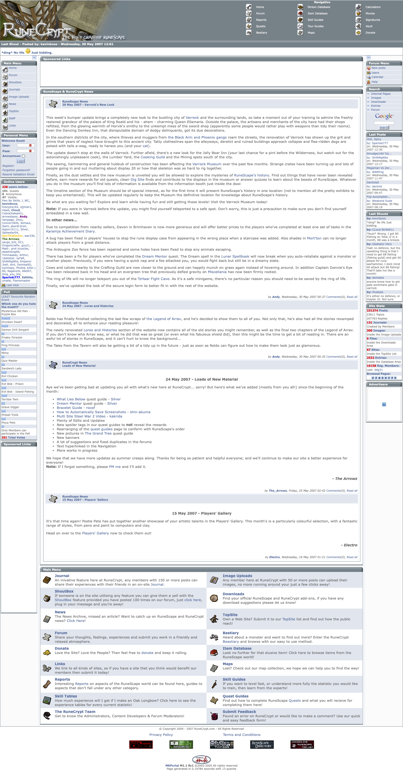Click the Search button under Google
Screen dimensions: 403x773
click(384, 128)
